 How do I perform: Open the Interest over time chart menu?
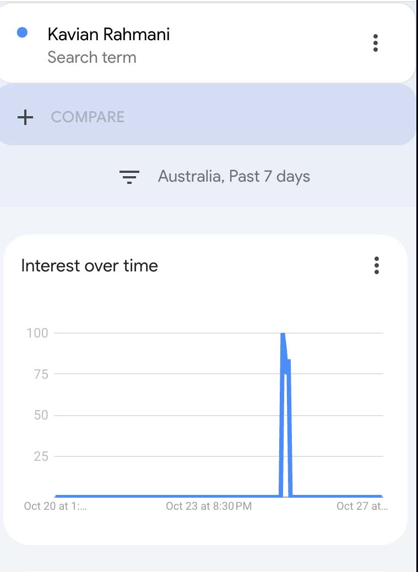pos(377,265)
